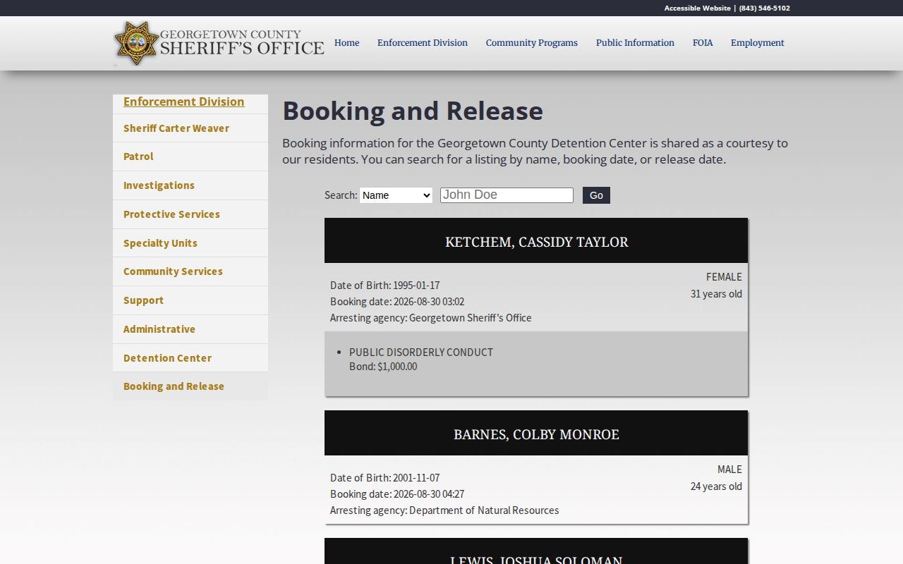Viewport: 903px width, 564px height.
Task: Open Specialty Units sidebar link
Action: (x=190, y=243)
